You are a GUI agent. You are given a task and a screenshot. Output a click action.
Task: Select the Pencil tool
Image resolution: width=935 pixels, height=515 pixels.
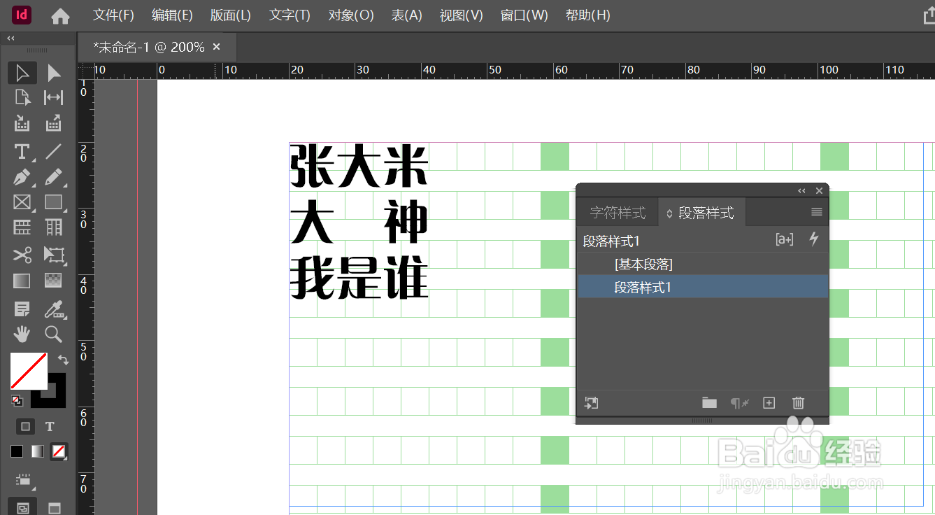[54, 177]
